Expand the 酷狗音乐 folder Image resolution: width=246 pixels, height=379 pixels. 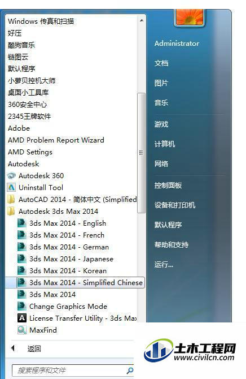click(x=21, y=45)
